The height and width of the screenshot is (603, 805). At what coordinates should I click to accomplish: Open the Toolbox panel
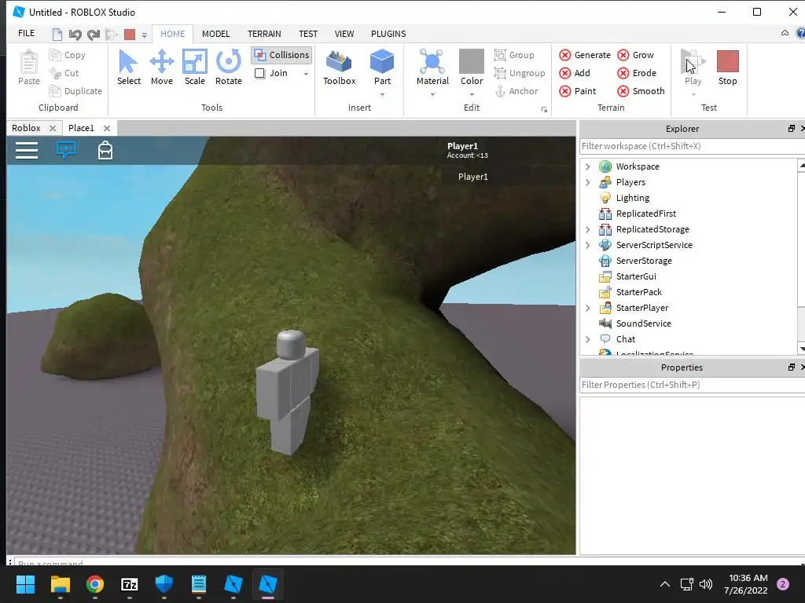coord(340,68)
